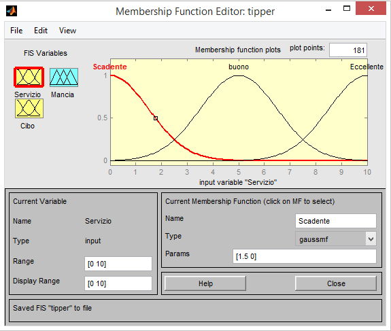Viewport: 391px width, 331px height.
Task: Open the membership function Type dropdown
Action: [x=336, y=239]
